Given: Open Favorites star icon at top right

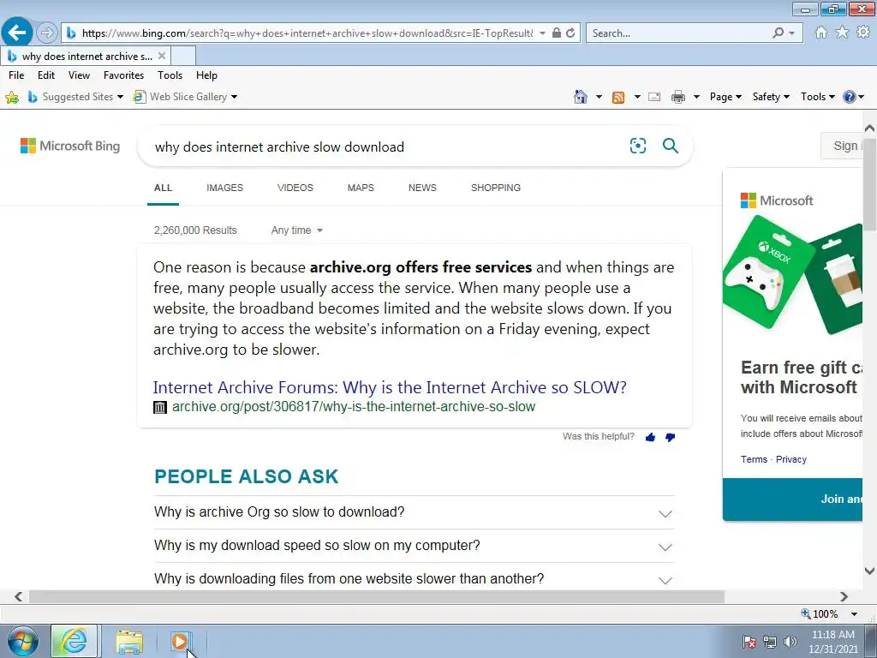Looking at the screenshot, I should click(x=842, y=33).
